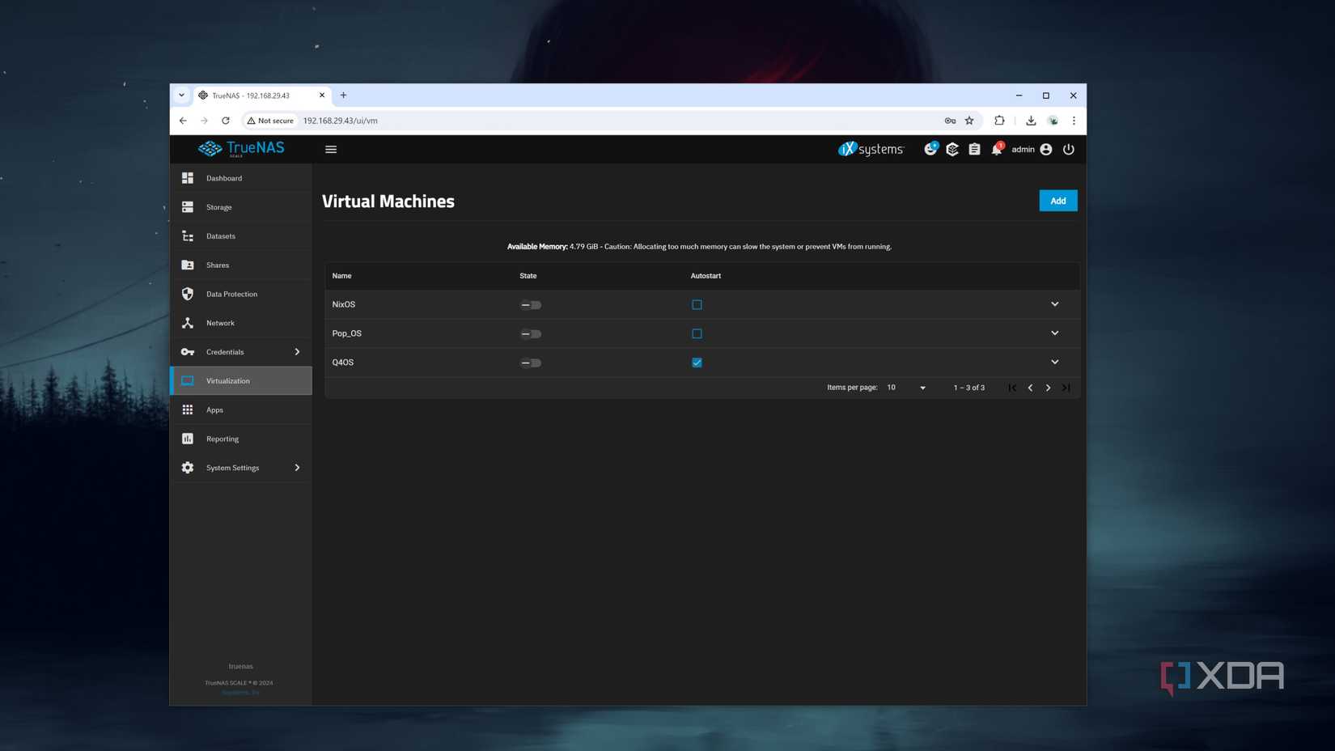Screen dimensions: 1335x751
Task: Turn on the Pop_OS VM state switch
Action: pyautogui.click(x=531, y=334)
